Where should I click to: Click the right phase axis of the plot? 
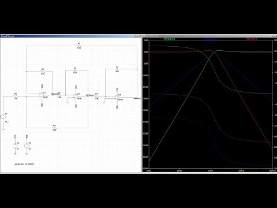[275, 104]
